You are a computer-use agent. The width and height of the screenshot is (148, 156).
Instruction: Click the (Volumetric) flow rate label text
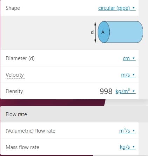(31, 131)
